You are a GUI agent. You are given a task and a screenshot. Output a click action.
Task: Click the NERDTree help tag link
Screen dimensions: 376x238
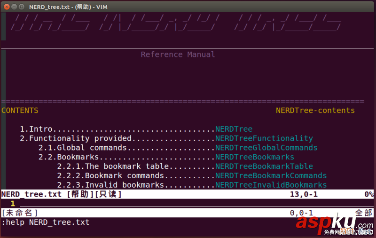coord(234,129)
